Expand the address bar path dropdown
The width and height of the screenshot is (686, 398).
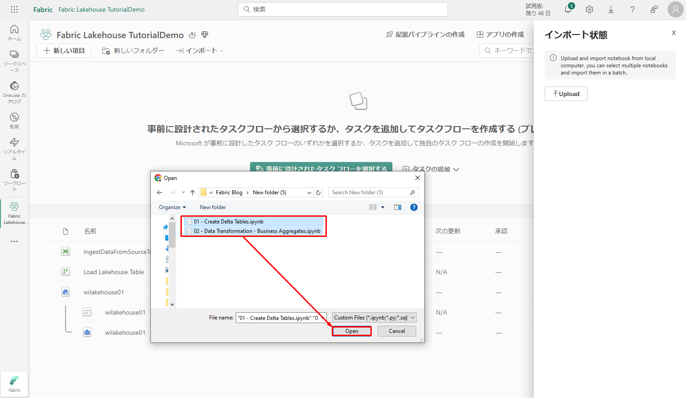point(309,192)
